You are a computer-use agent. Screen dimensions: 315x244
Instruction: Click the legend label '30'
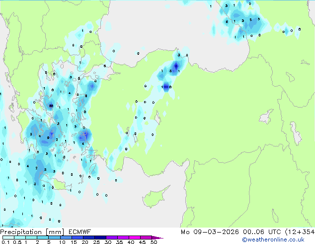click(108, 242)
